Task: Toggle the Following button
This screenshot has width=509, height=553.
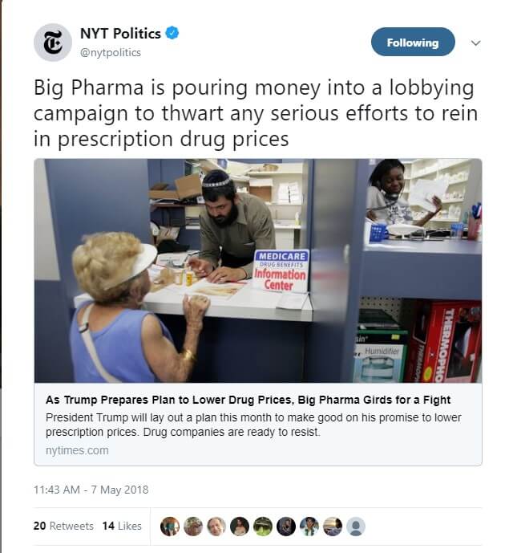Action: [x=413, y=42]
